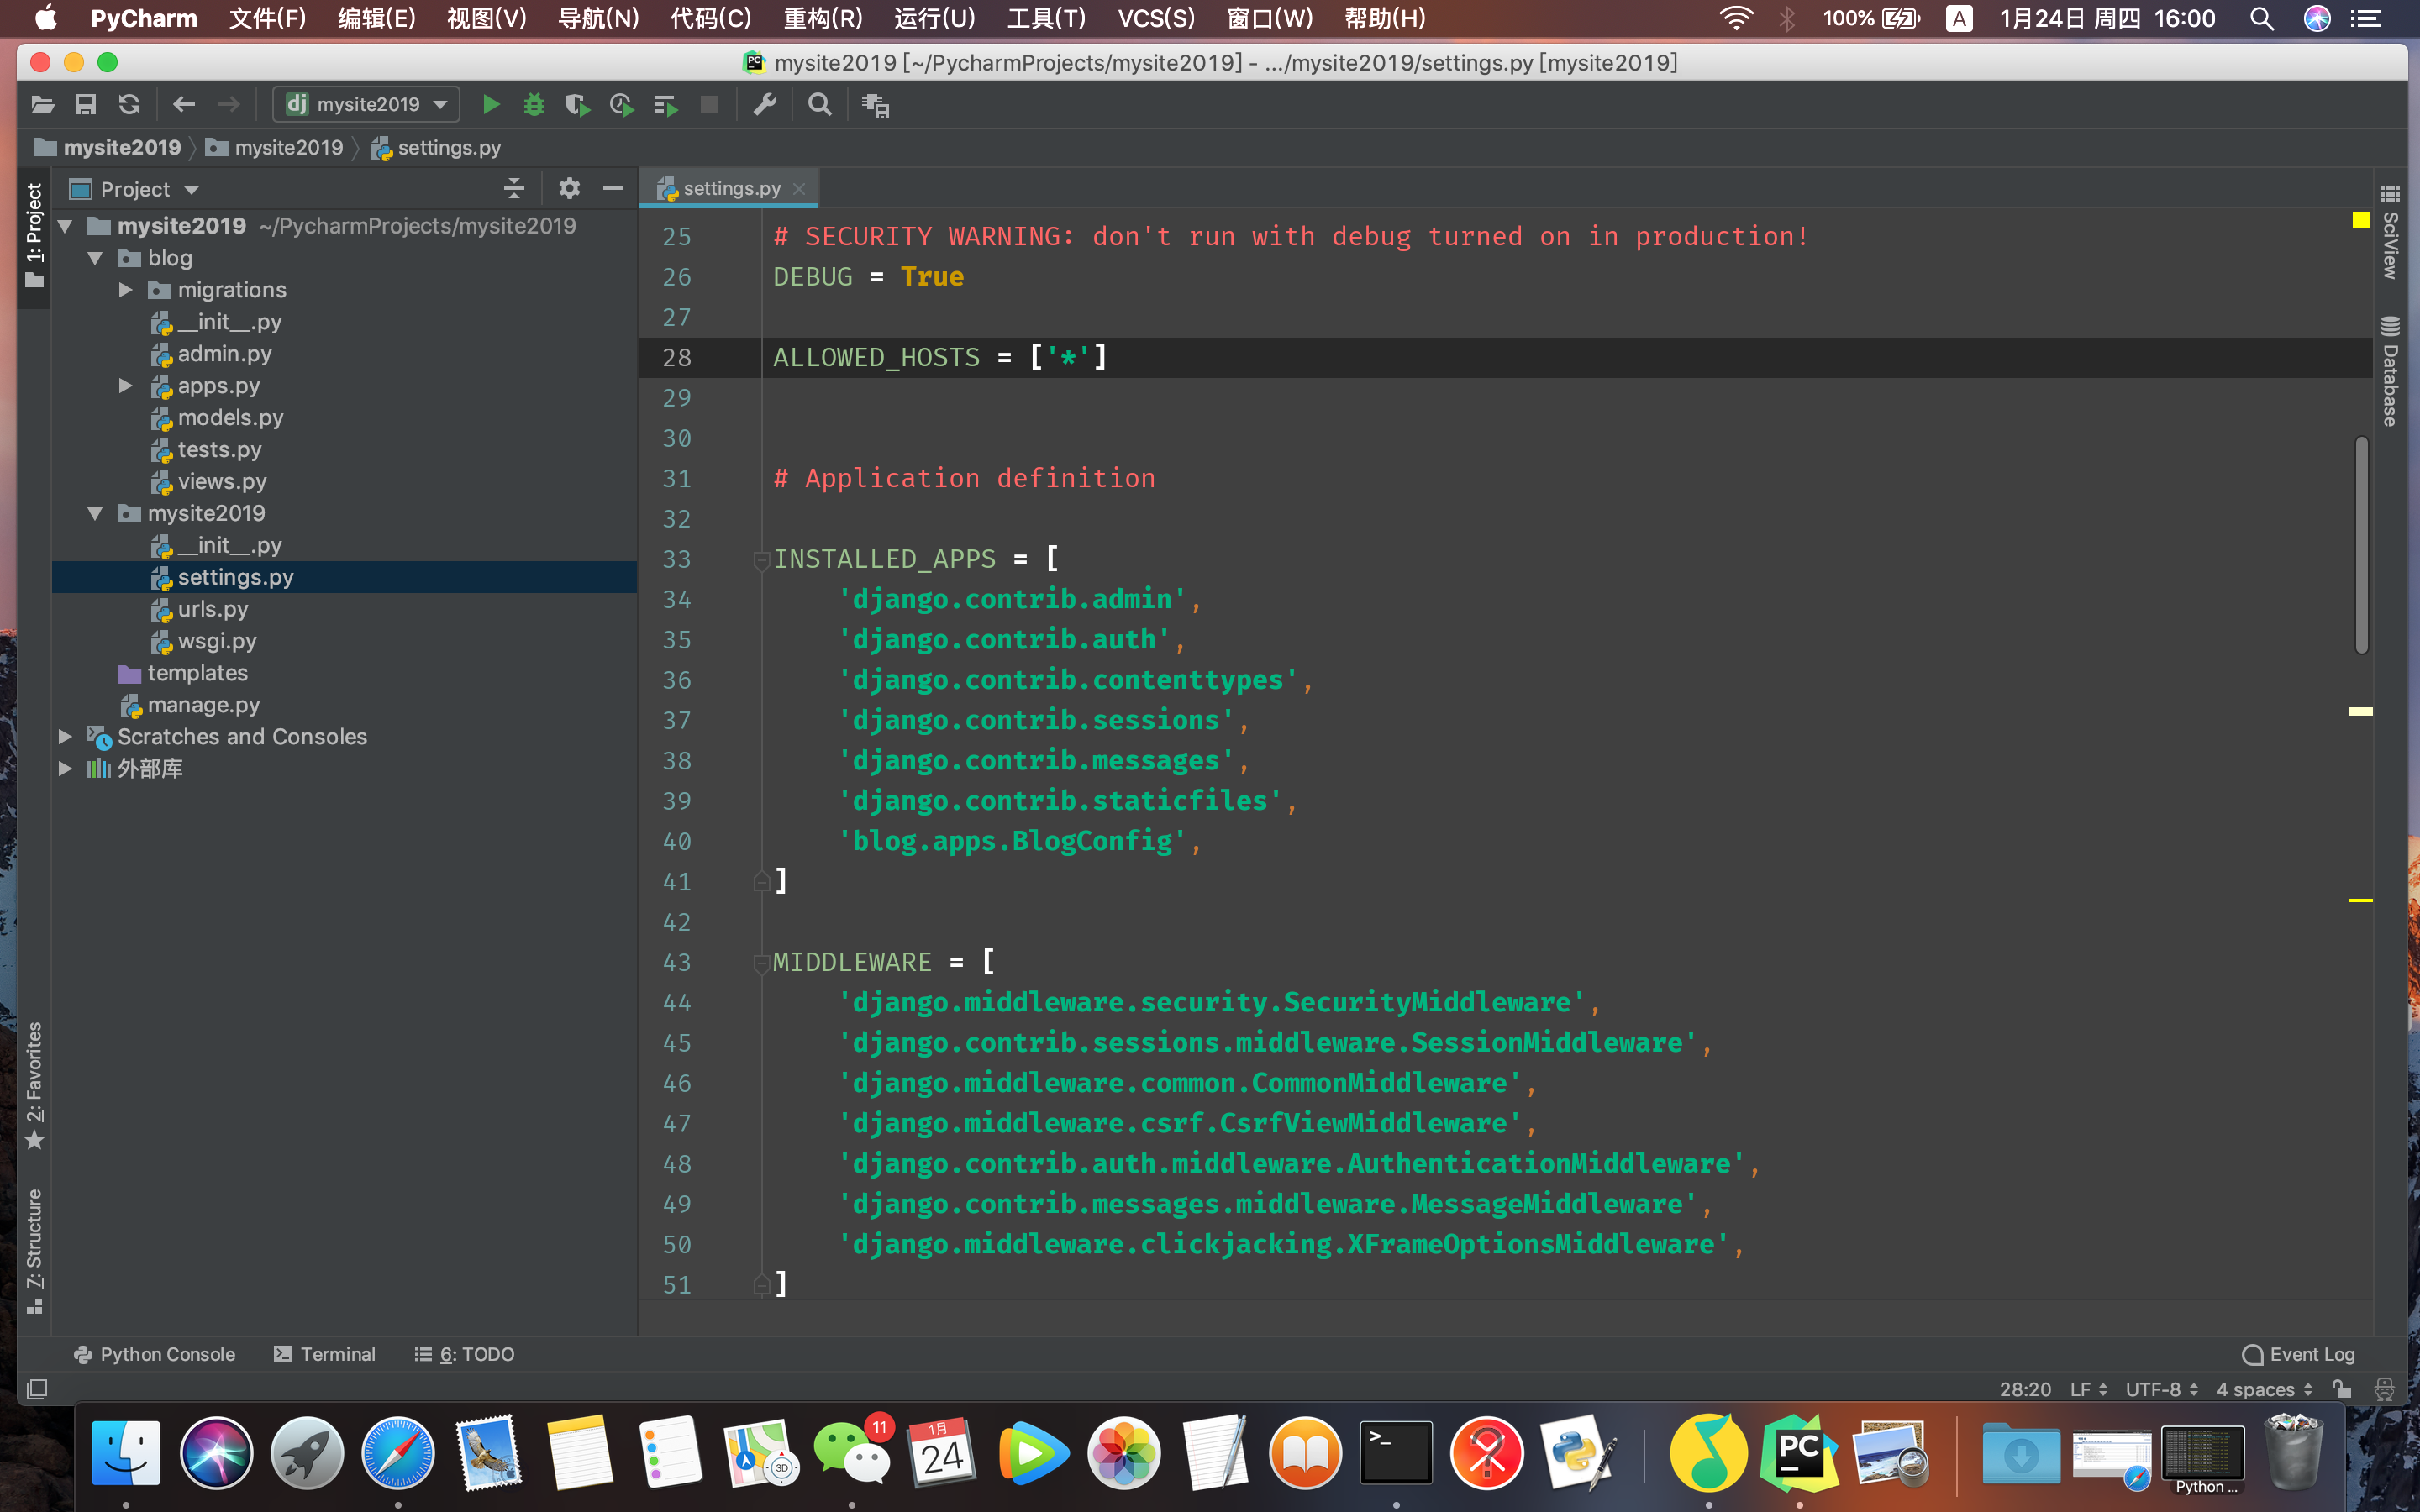The width and height of the screenshot is (2420, 1512).
Task: Expand the apps.py node
Action: coord(126,385)
